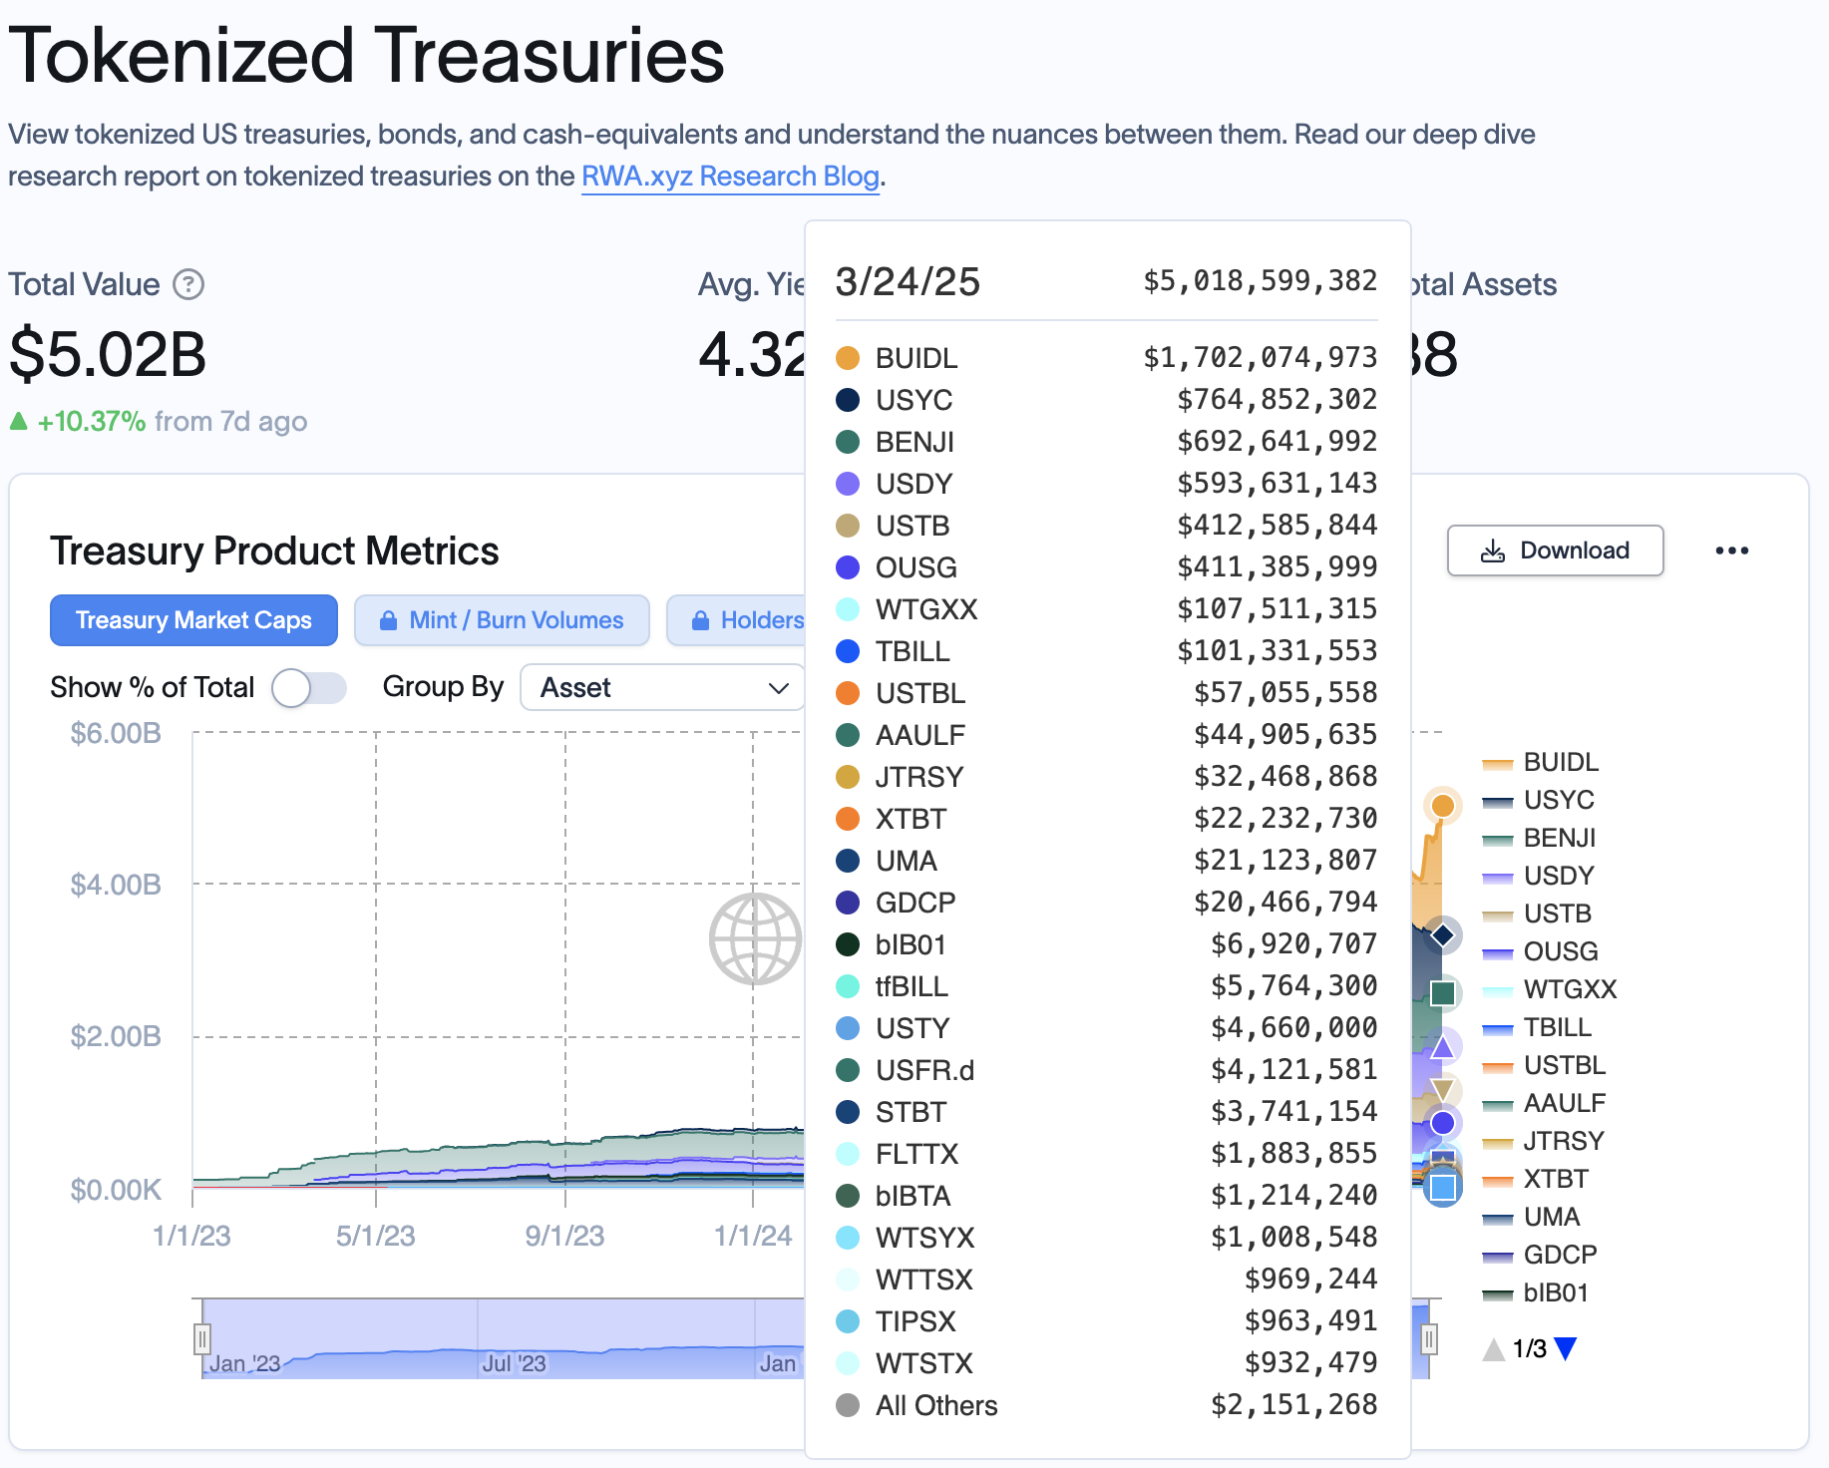Screen dimensions: 1829x1468
Task: Click the right range slider handle
Action: tap(1429, 1338)
